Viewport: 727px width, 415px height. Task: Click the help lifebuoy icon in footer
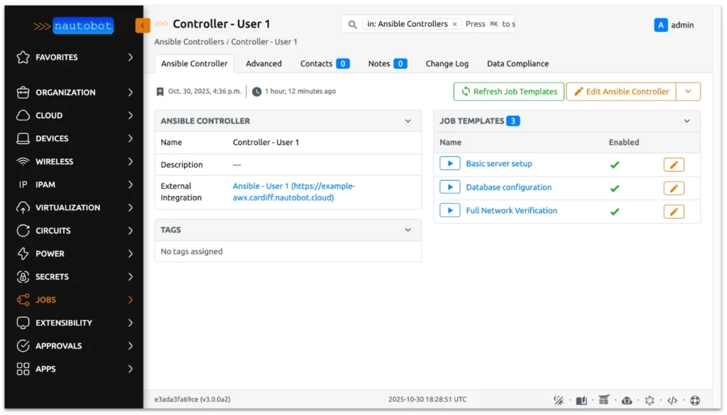(x=695, y=400)
